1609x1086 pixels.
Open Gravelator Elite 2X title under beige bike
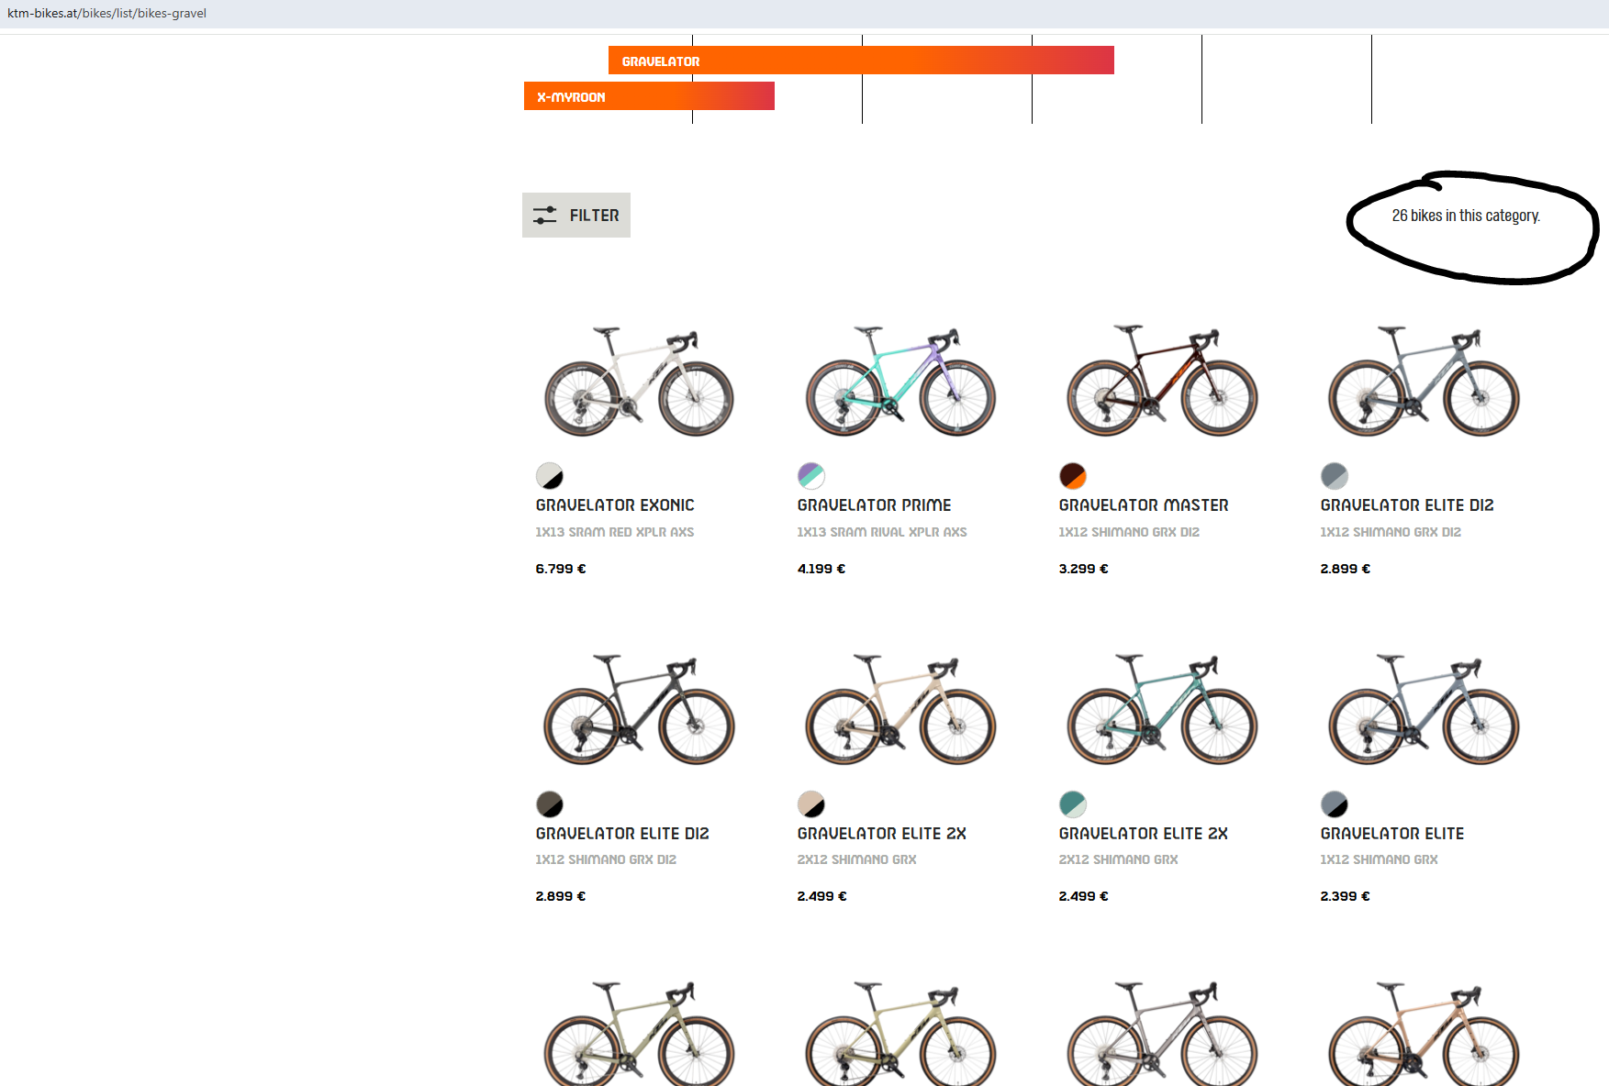coord(882,834)
